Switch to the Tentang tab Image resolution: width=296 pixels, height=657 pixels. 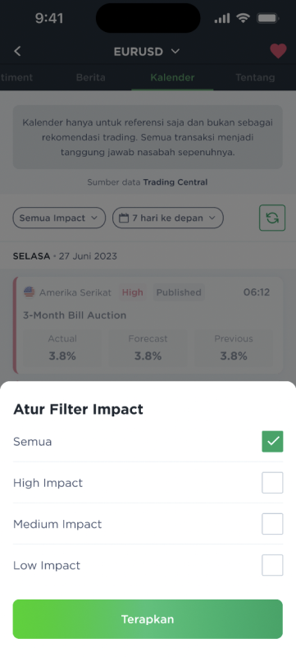click(255, 77)
